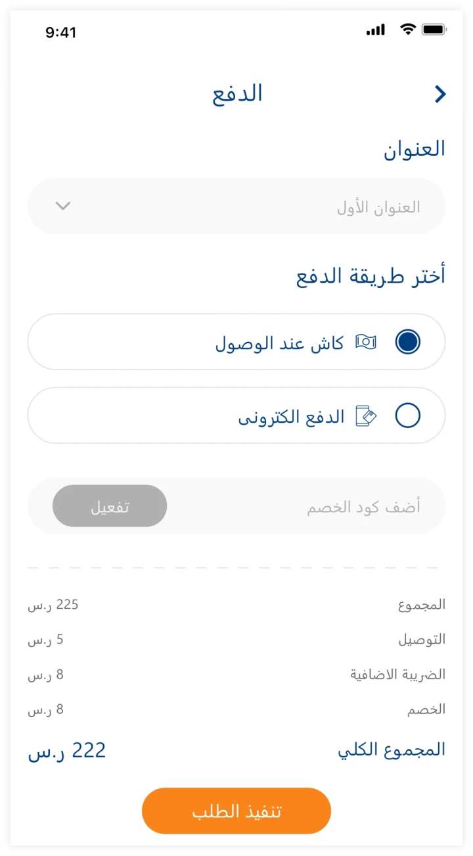Viewport: 473px width, 856px height.
Task: Click the 9:41 clock in status bar
Action: 61,32
